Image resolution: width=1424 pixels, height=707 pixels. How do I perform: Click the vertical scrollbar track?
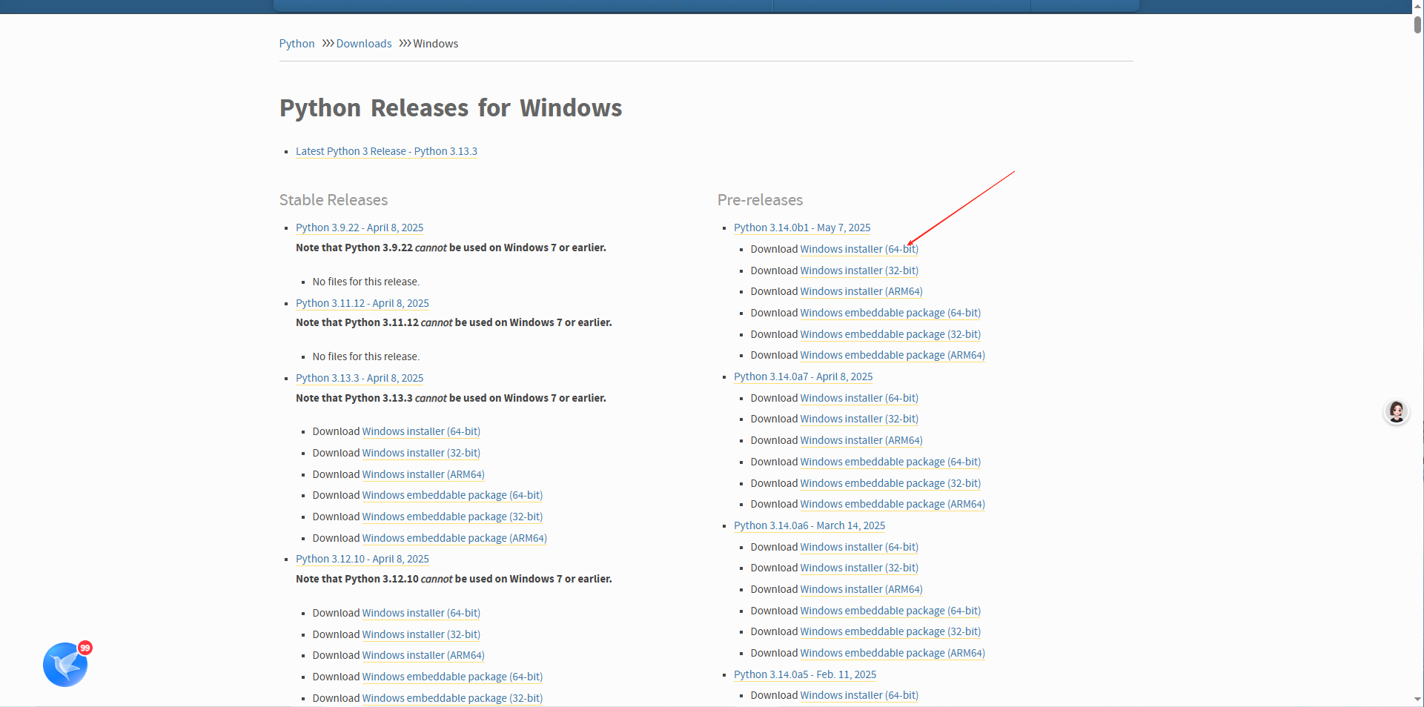1416,371
